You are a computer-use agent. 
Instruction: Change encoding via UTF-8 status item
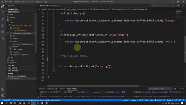(x=141, y=100)
